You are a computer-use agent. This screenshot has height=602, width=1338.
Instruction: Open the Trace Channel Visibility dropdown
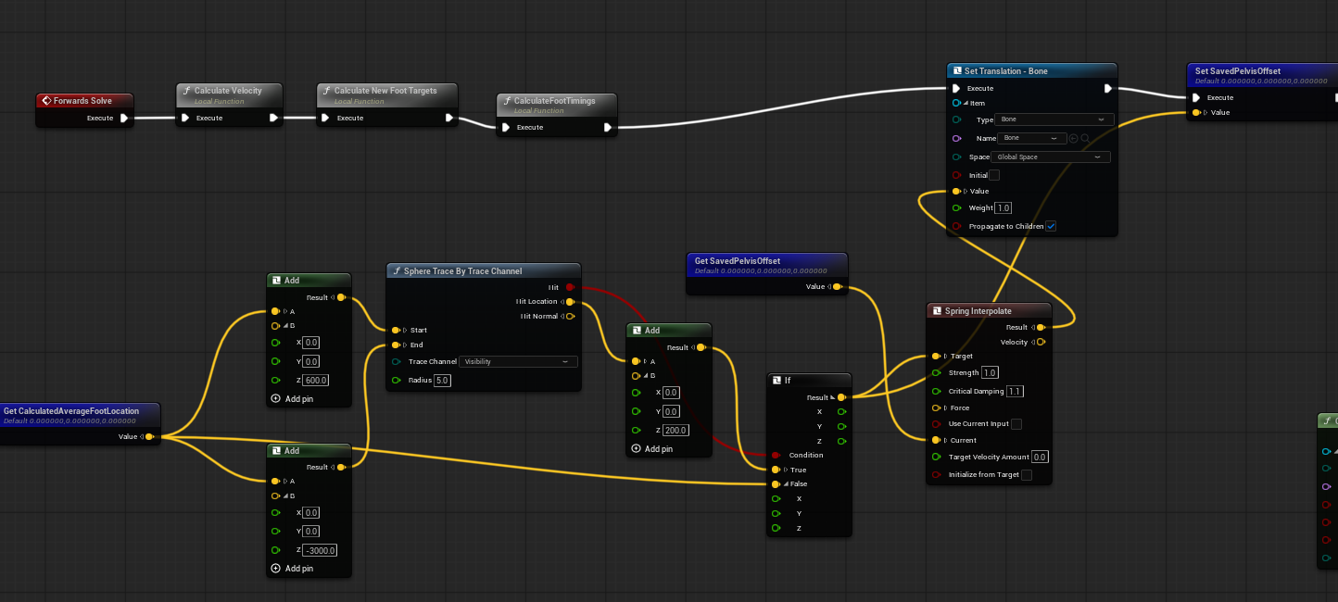click(x=518, y=361)
